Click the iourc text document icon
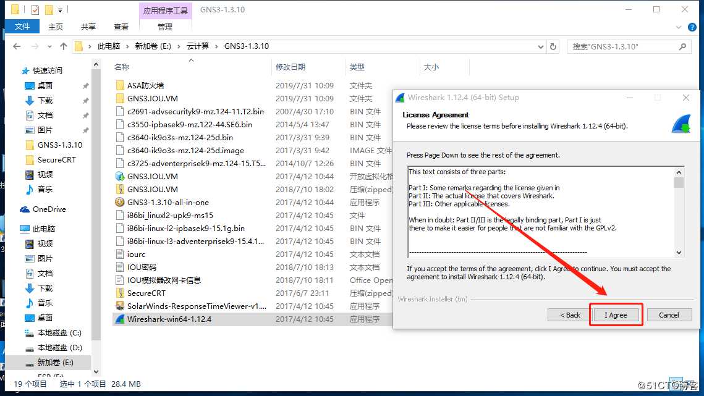Viewport: 704px width, 396px height. pos(120,254)
